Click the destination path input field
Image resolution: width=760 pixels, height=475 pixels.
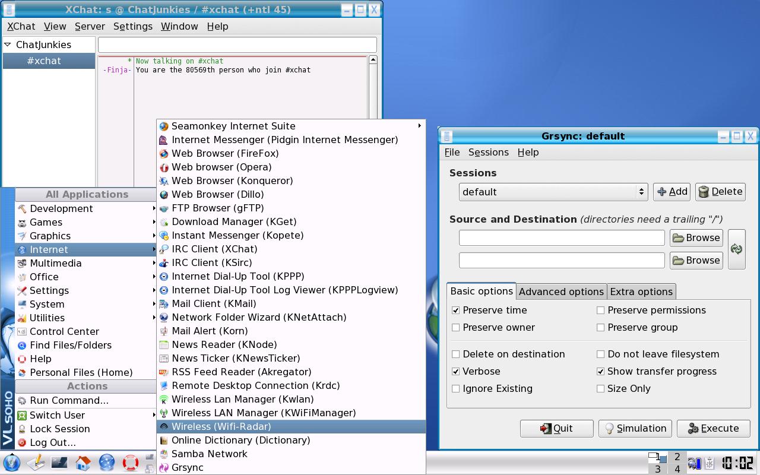click(562, 260)
